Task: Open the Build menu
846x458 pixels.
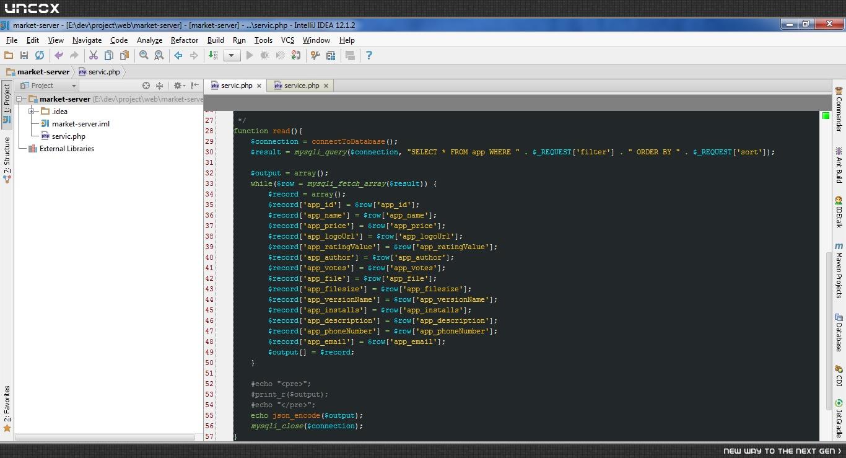Action: click(216, 40)
